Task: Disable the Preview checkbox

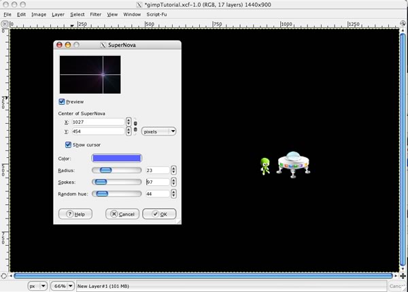Action: [63, 101]
